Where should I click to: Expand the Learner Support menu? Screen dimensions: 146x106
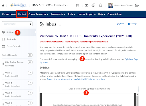tap(87, 14)
